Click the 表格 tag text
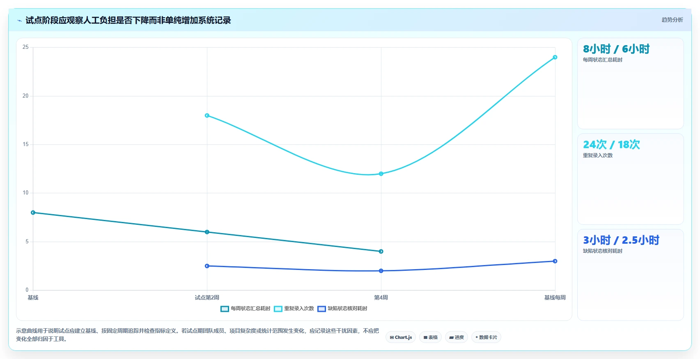The height and width of the screenshot is (359, 700). 433,337
